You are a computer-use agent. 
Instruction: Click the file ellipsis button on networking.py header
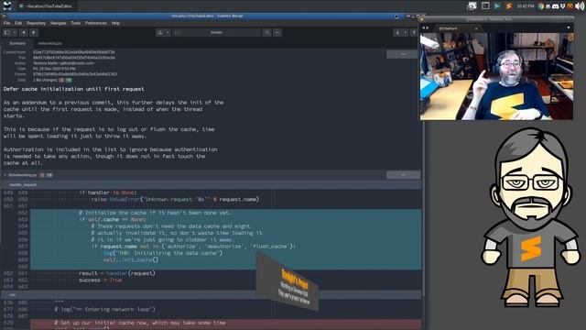(403, 175)
